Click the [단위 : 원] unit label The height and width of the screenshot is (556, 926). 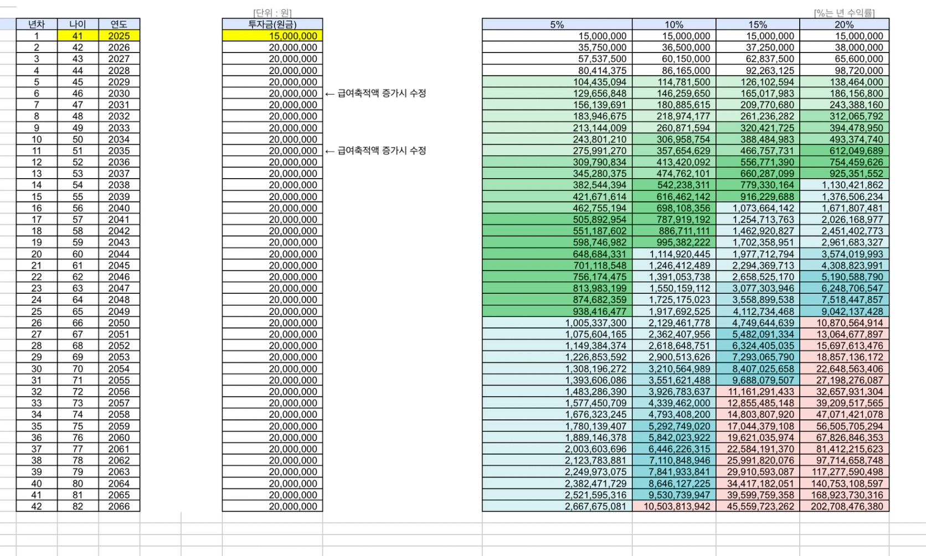(272, 13)
